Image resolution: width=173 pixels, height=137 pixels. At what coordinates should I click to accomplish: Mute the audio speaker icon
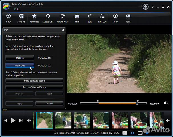coord(166,103)
